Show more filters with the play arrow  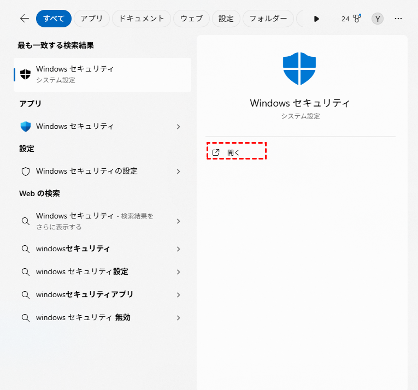click(316, 19)
